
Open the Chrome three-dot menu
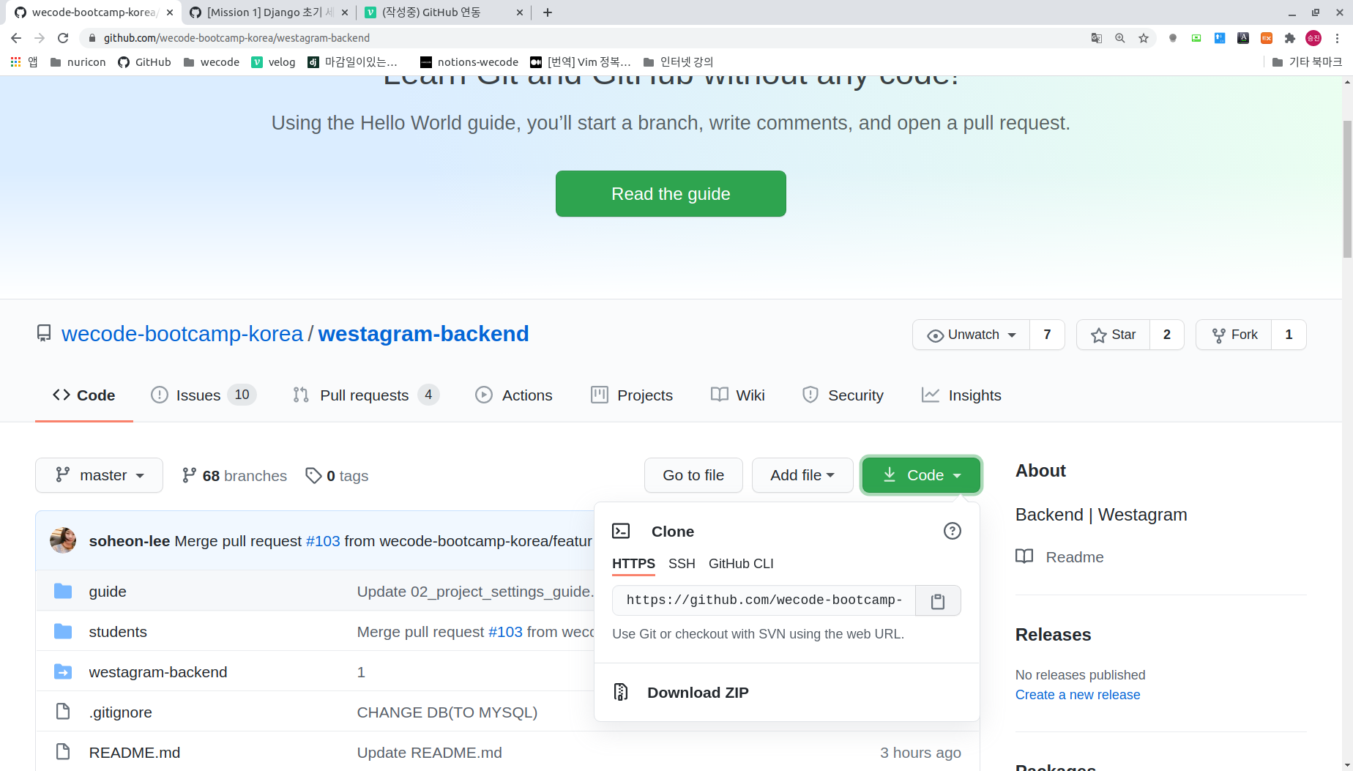[x=1337, y=38]
